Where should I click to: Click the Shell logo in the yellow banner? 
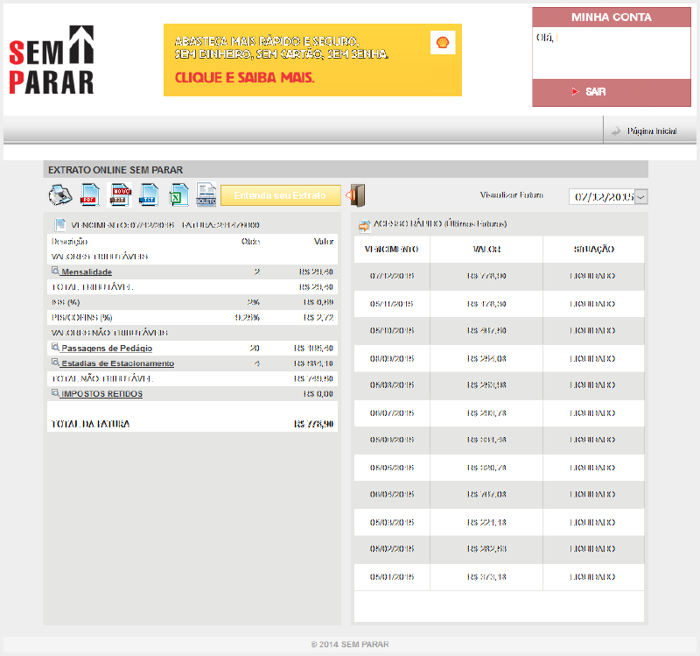pos(443,42)
